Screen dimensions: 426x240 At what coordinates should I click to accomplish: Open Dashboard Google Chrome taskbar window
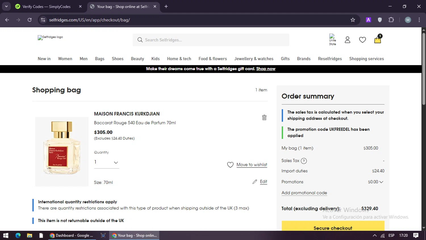click(x=72, y=235)
